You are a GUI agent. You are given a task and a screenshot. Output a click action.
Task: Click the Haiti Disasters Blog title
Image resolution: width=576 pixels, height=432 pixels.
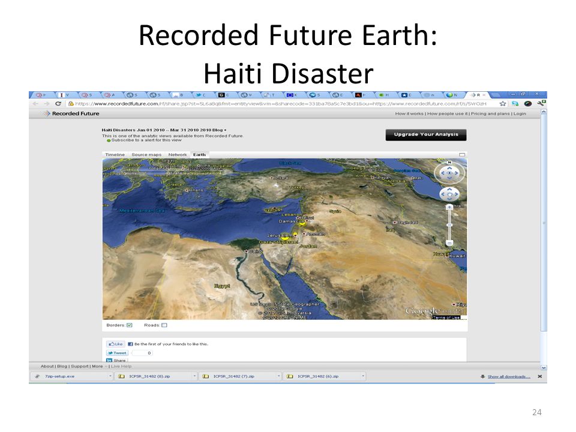pos(164,130)
